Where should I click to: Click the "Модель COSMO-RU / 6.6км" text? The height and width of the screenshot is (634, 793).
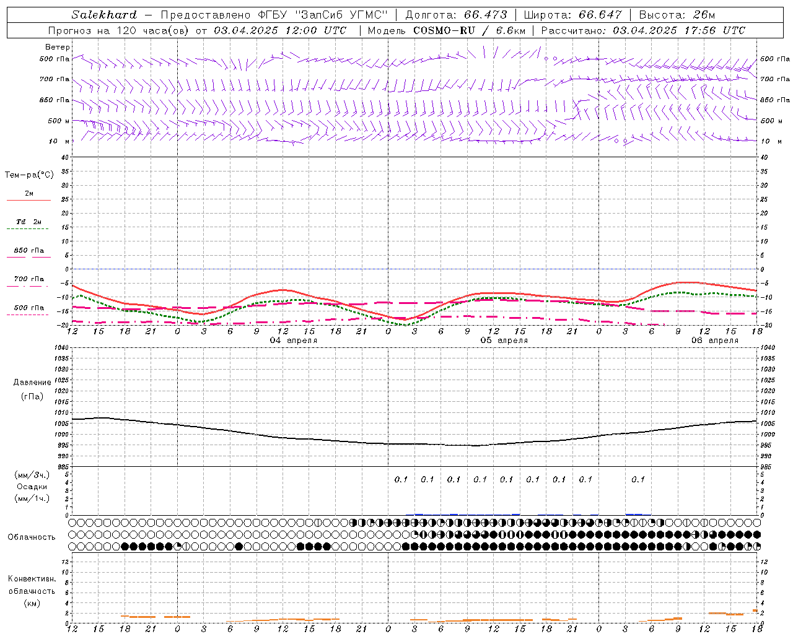tap(447, 30)
